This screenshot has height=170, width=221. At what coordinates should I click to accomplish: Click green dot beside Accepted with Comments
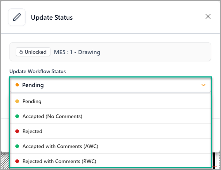[17, 146]
